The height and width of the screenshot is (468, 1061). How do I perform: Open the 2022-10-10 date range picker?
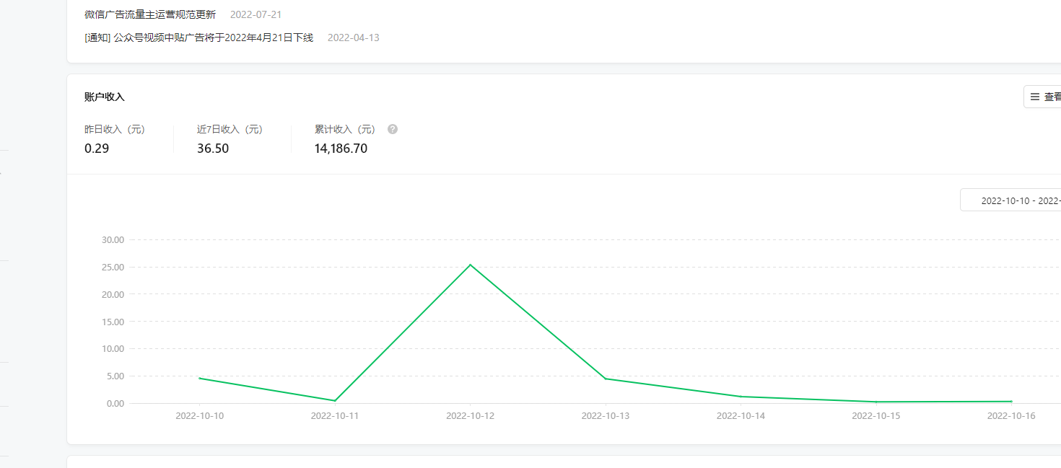click(x=1010, y=200)
